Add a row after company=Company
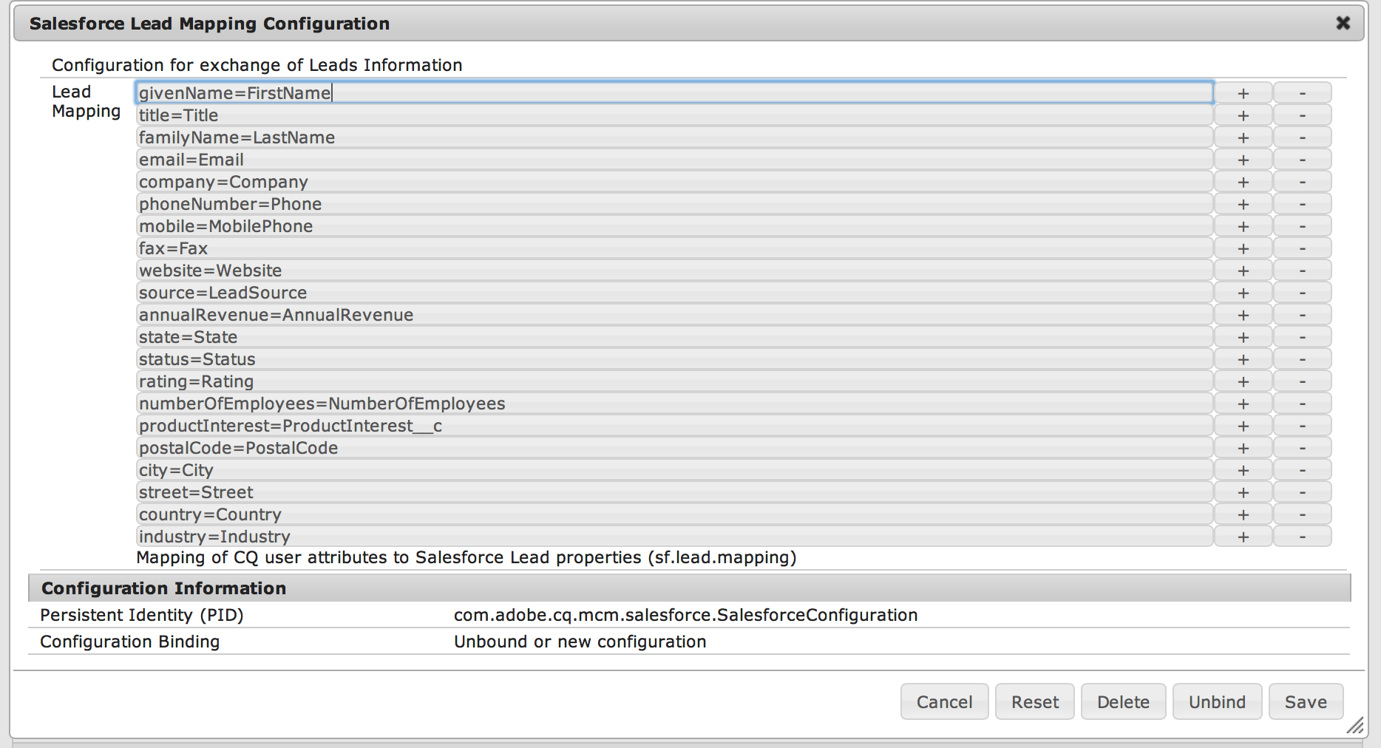This screenshot has width=1381, height=748. [1243, 182]
